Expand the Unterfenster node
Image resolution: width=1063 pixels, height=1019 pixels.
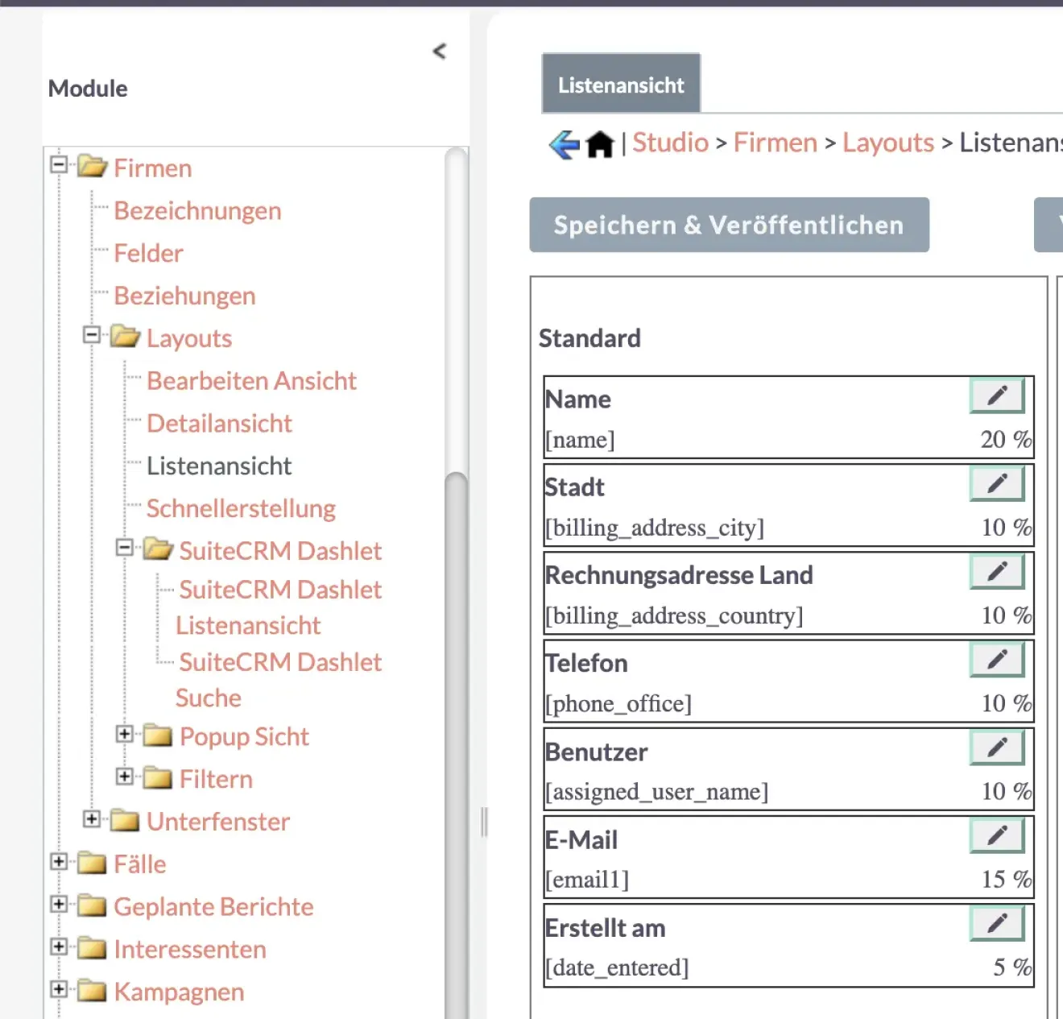pos(93,819)
